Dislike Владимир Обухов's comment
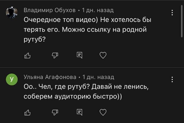 [x=55, y=55]
